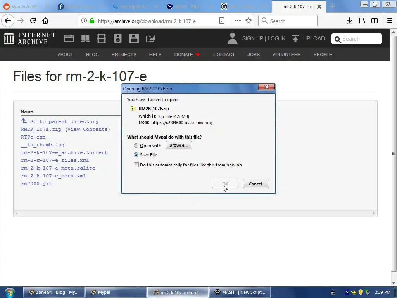Image resolution: width=397 pixels, height=298 pixels.
Task: Open the library icon in toolbar
Action: click(362, 21)
